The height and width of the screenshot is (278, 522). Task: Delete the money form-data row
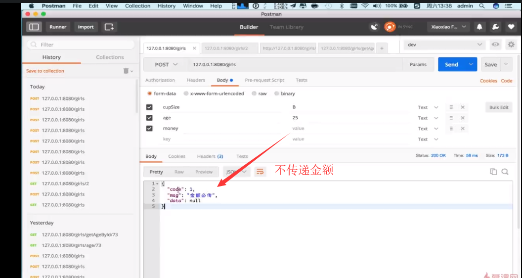pyautogui.click(x=462, y=129)
